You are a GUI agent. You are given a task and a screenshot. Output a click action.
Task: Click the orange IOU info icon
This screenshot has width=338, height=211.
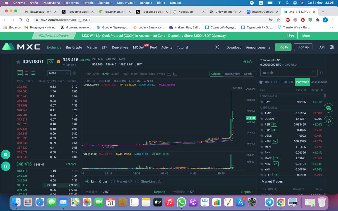pyautogui.click(x=58, y=62)
